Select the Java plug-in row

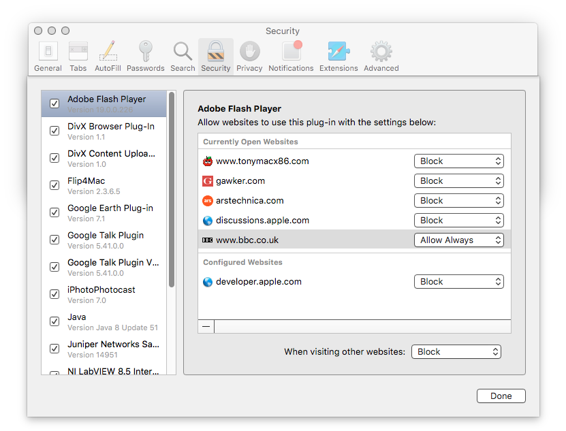[104, 321]
